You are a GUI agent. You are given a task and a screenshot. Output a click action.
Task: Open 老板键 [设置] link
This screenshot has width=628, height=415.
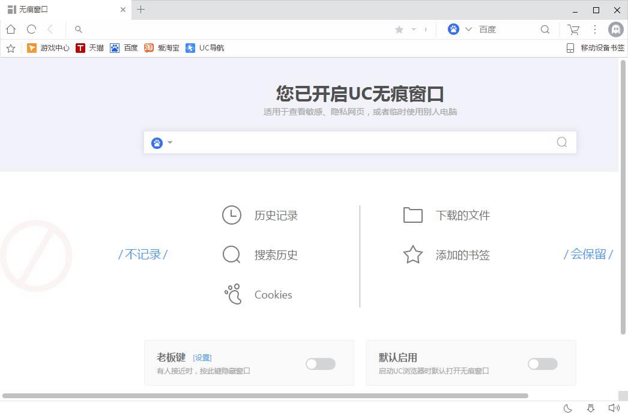(202, 358)
